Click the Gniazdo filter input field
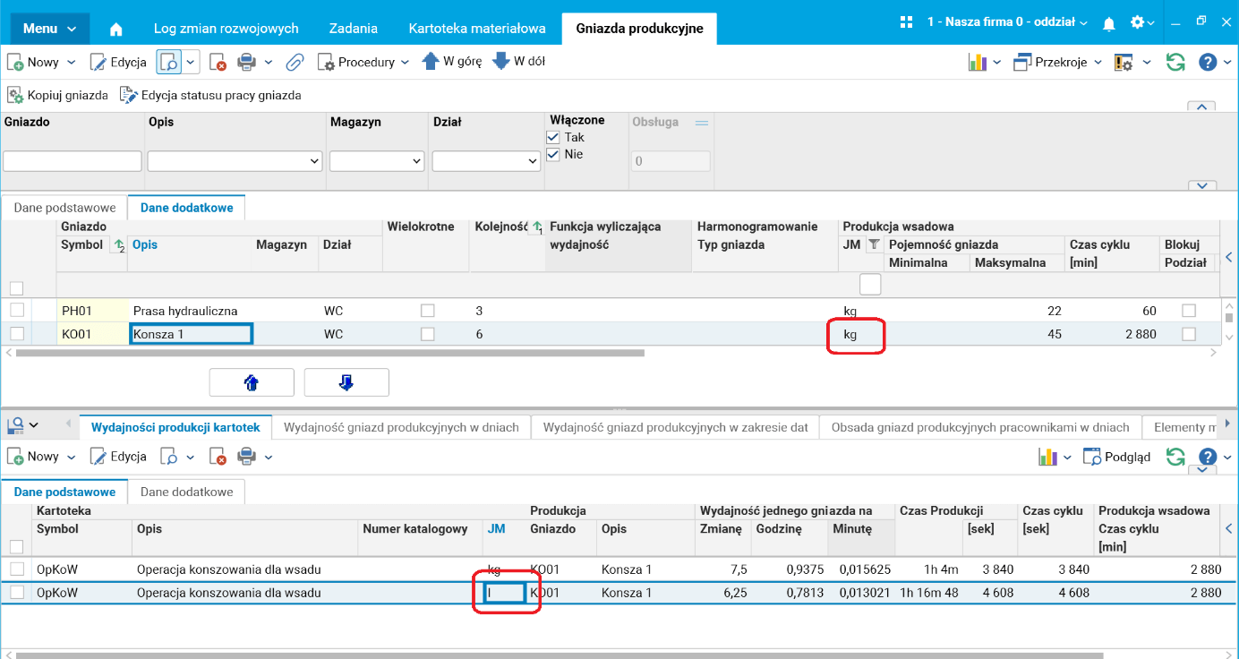The image size is (1239, 659). click(x=73, y=161)
